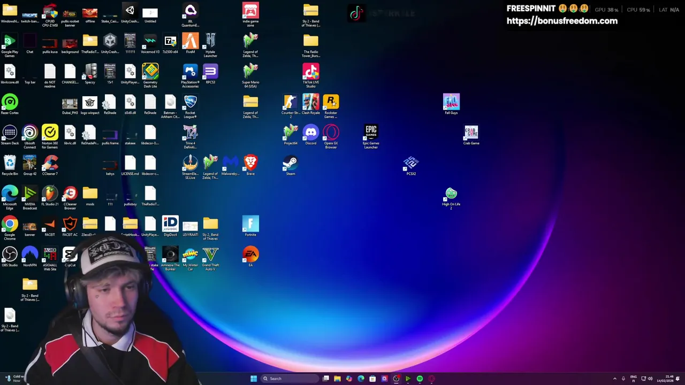
Task: Open the Windows Start menu
Action: click(254, 379)
